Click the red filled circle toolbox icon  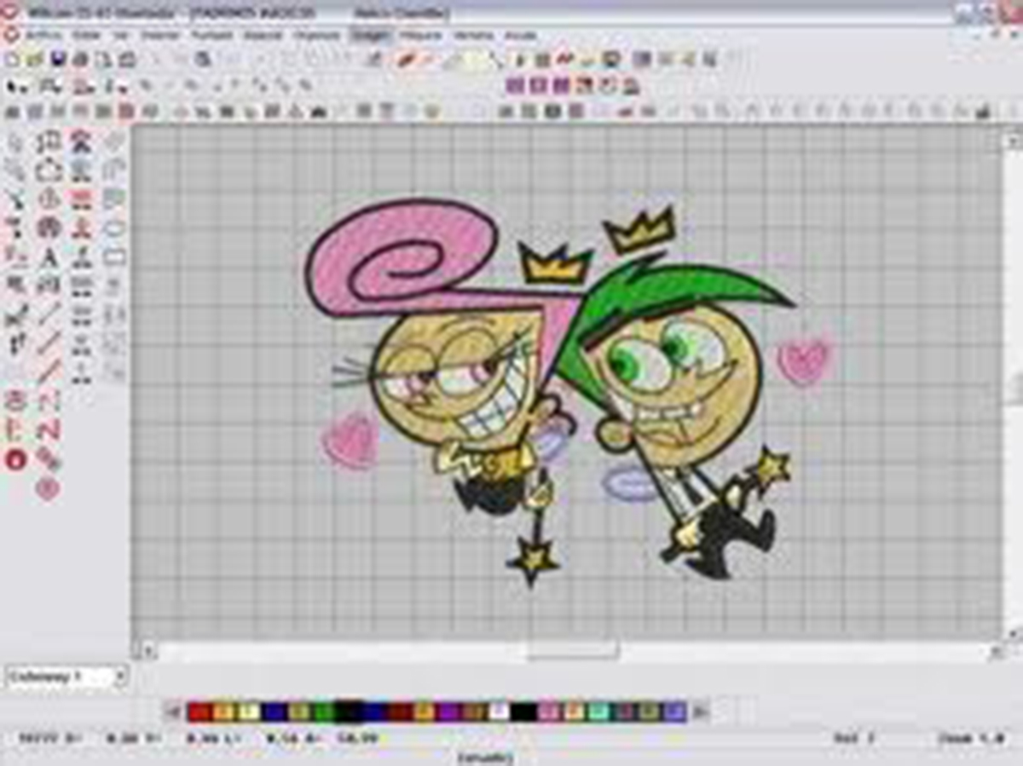(16, 460)
